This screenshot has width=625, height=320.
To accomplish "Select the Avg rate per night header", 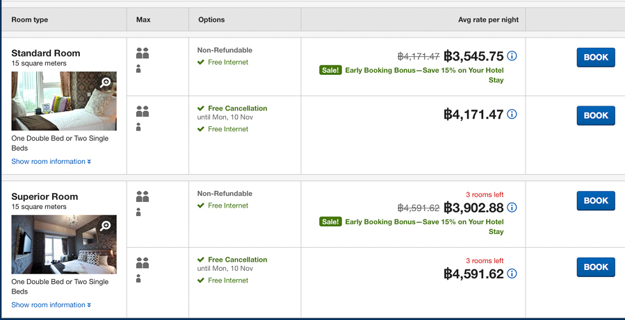I will pos(488,19).
